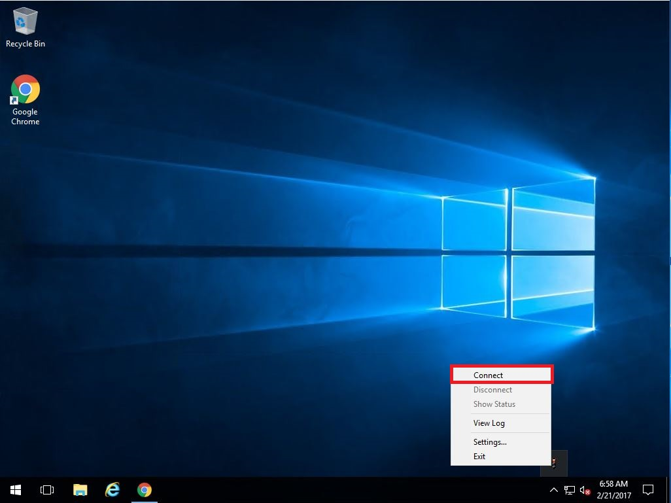Viewport: 671px width, 503px height.
Task: Open Settings... from the tray menu
Action: click(x=501, y=442)
